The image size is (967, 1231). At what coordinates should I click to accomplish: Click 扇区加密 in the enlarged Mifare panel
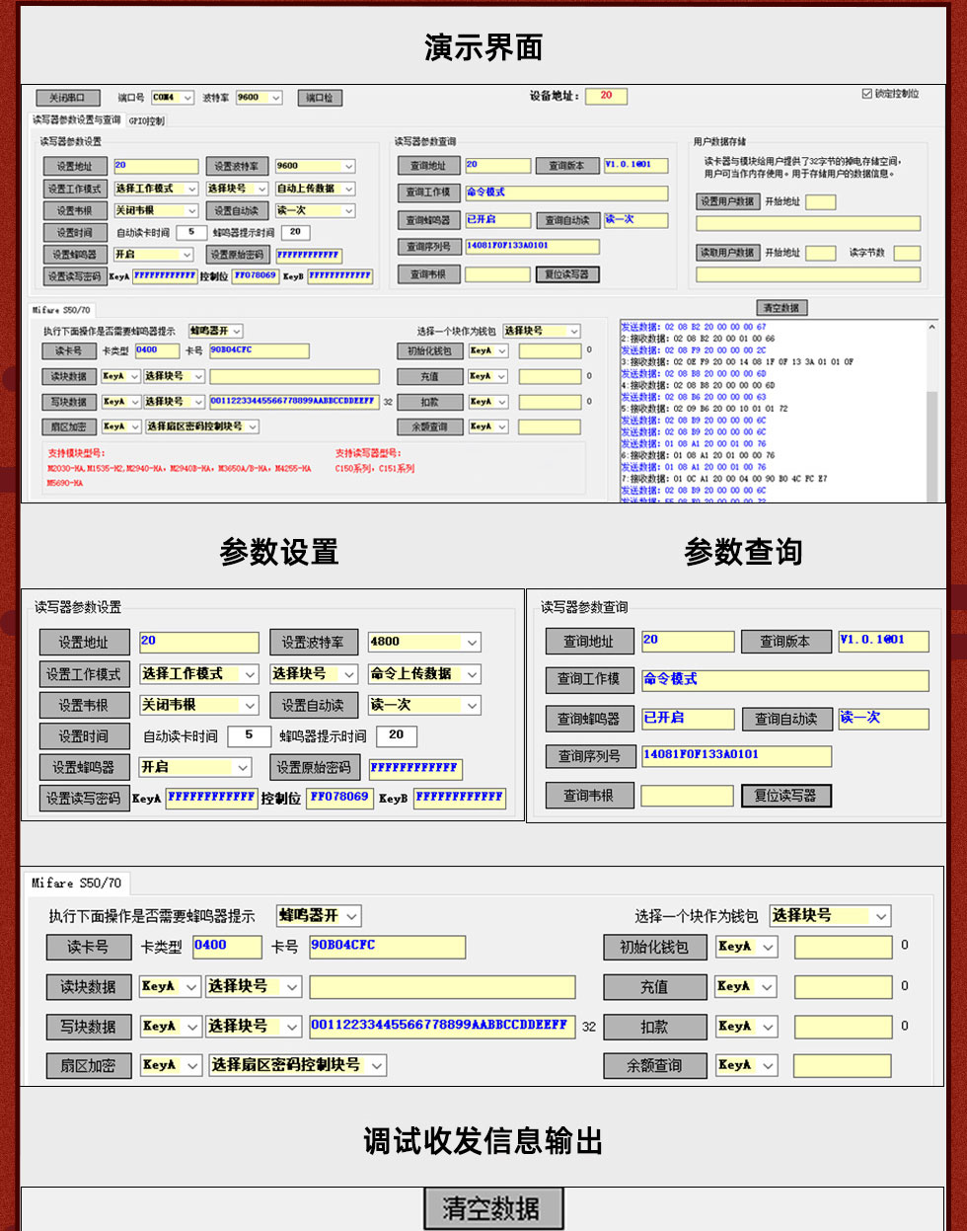[88, 1066]
